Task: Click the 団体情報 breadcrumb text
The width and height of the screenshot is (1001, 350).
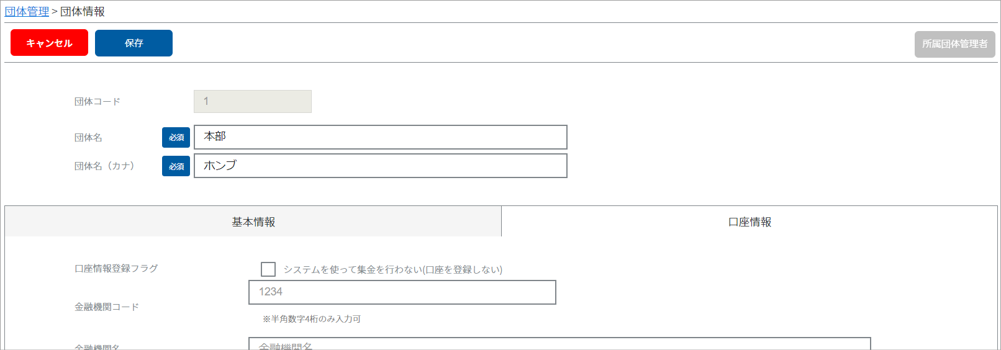Action: pos(83,12)
